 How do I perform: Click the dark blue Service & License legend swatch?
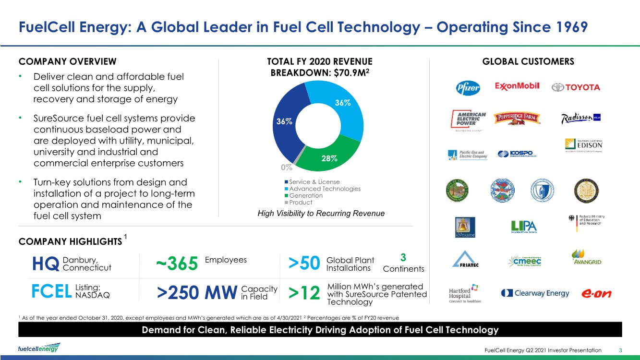click(287, 182)
